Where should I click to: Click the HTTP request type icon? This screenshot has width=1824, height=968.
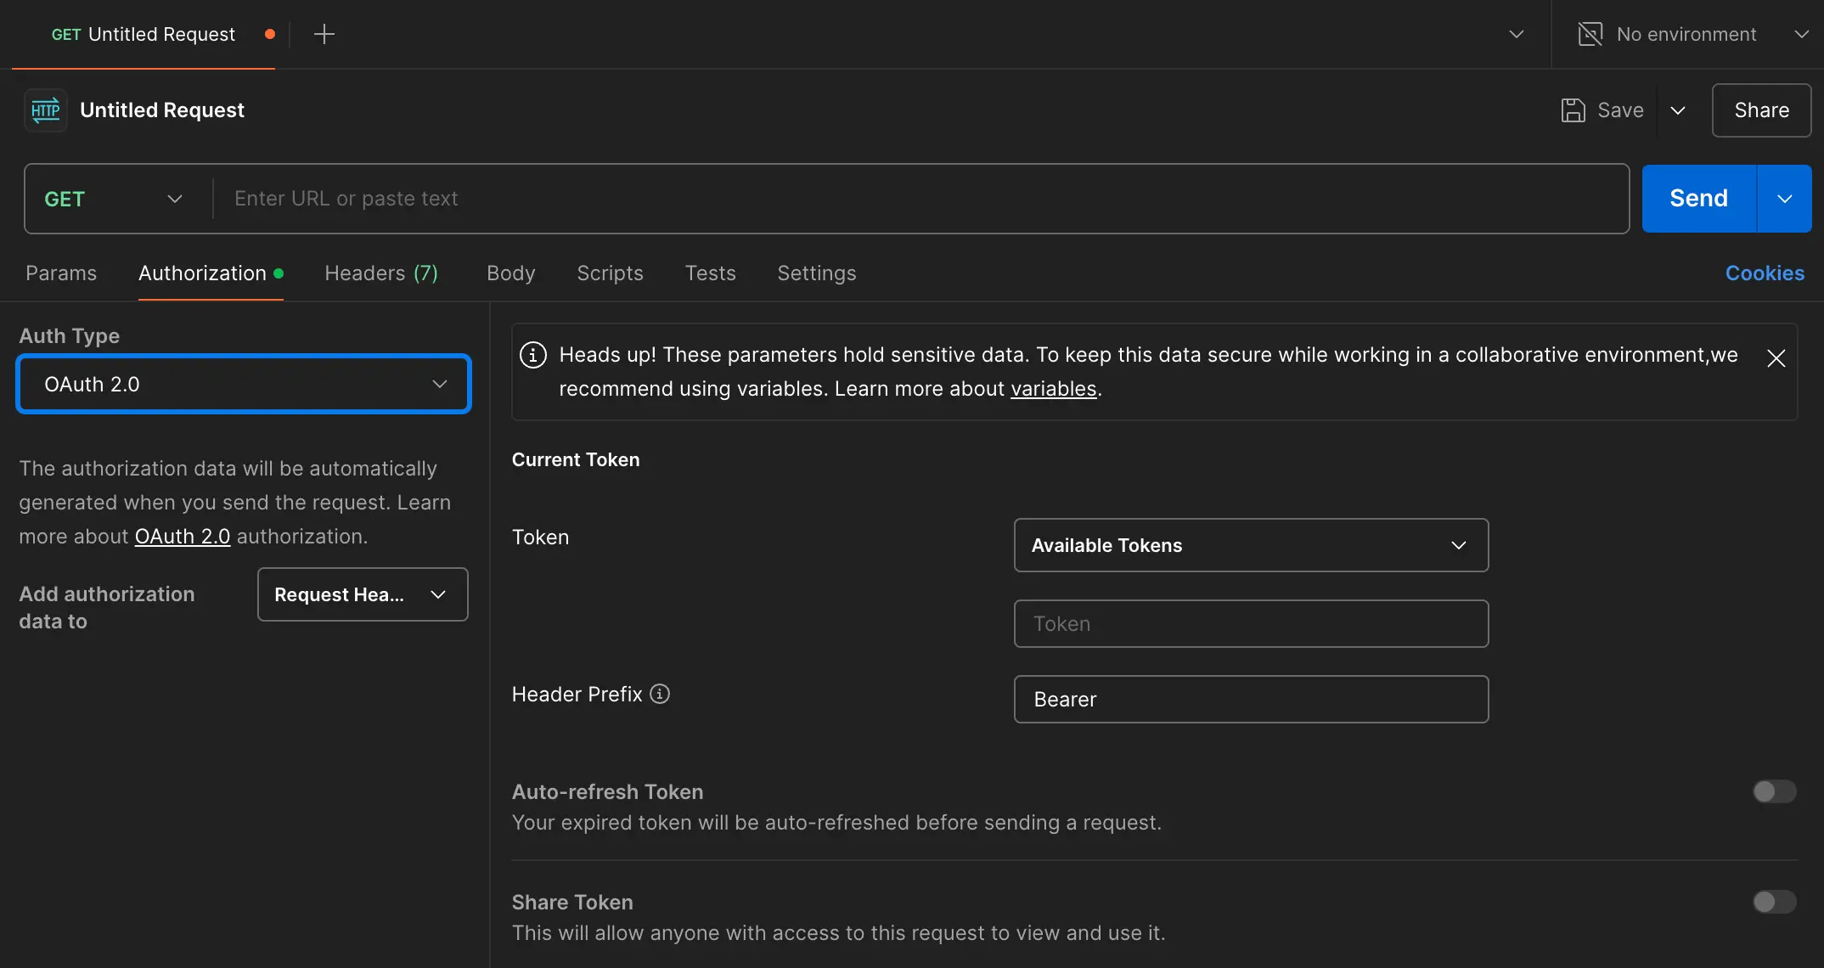click(46, 110)
